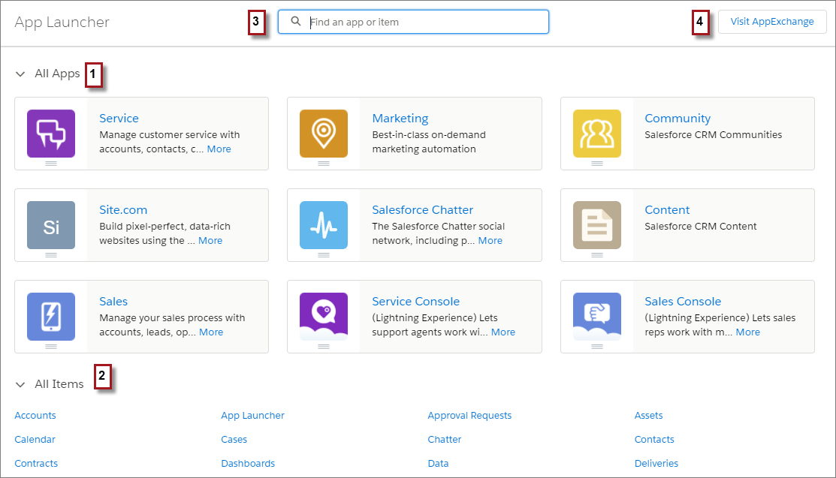Open the Salesforce Chatter title link
Image resolution: width=836 pixels, height=478 pixels.
(x=423, y=210)
